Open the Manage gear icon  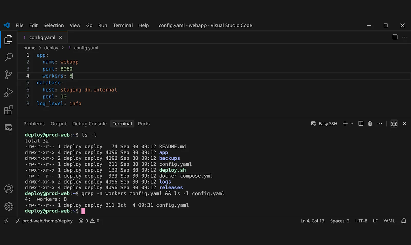(9, 206)
